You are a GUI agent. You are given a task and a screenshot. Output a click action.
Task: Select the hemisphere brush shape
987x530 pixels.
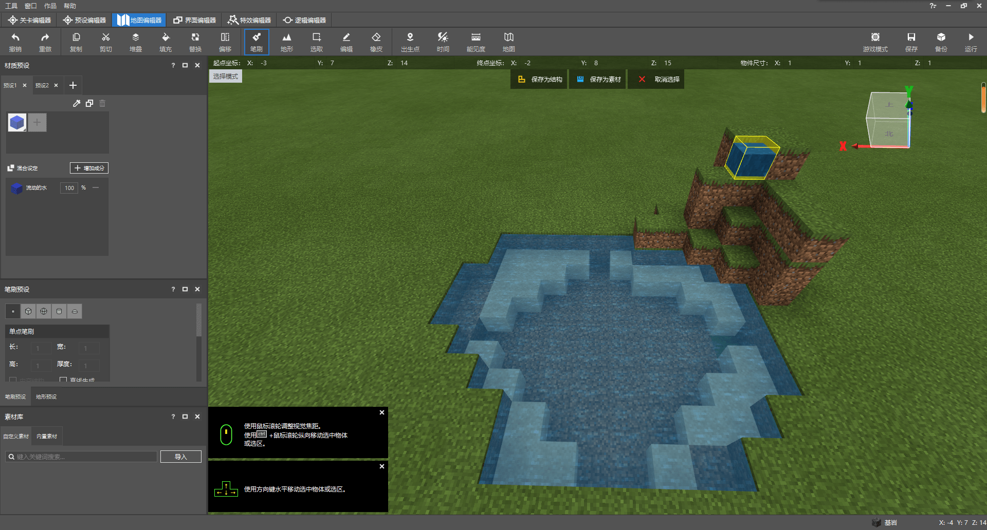tap(75, 311)
